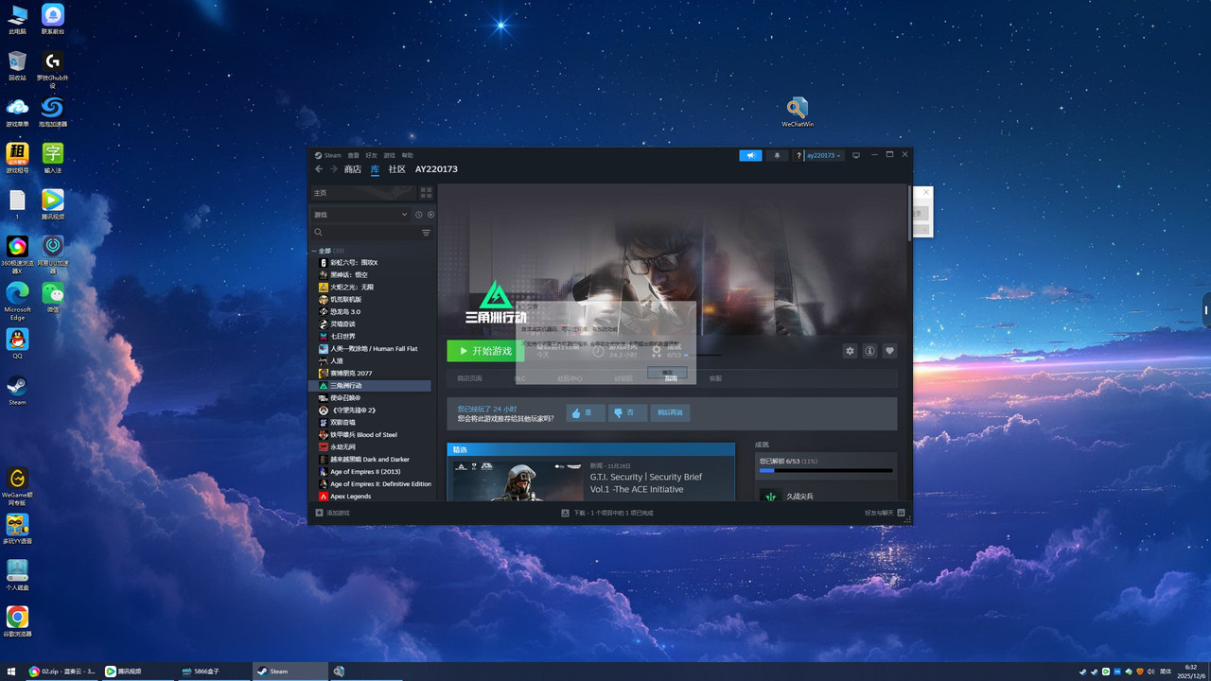
Task: Switch to grid collections view icon
Action: click(x=426, y=192)
